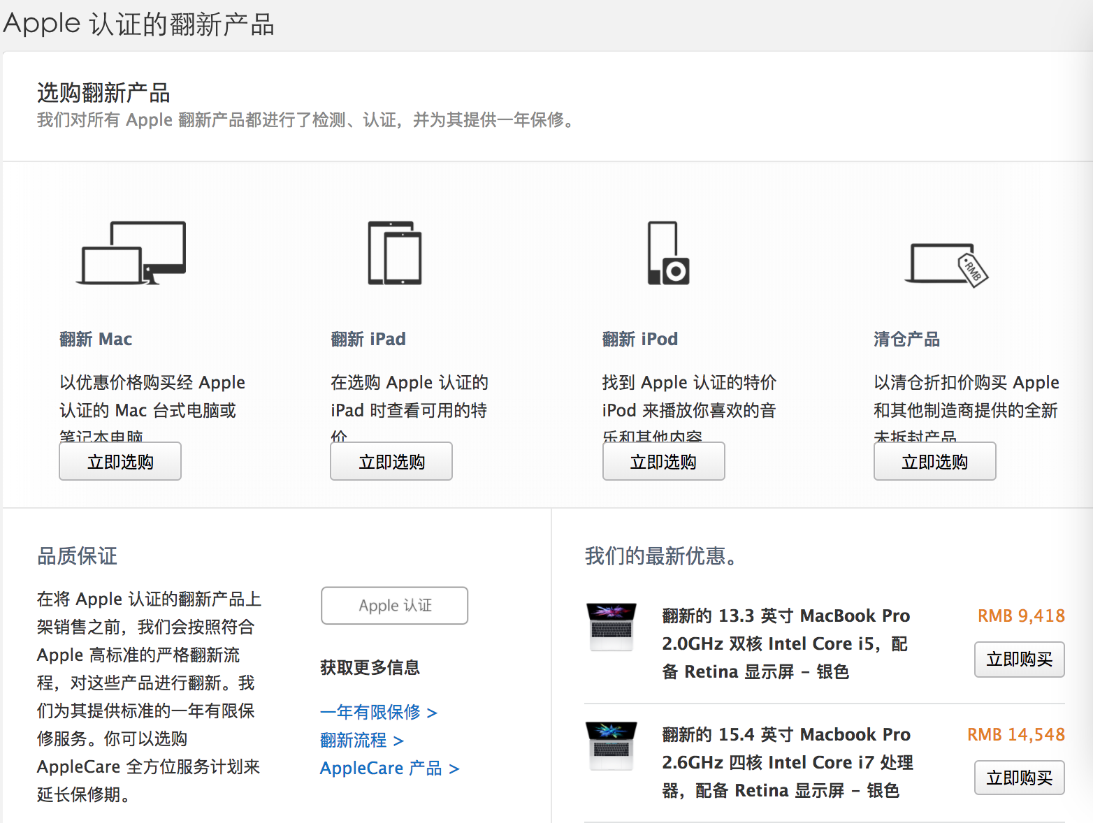
Task: Click the refurbished Mac computers icon
Action: (x=131, y=253)
